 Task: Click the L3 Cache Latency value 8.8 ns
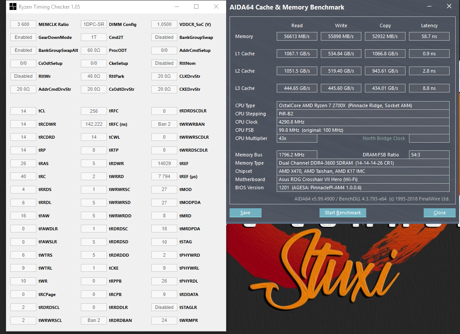click(429, 88)
